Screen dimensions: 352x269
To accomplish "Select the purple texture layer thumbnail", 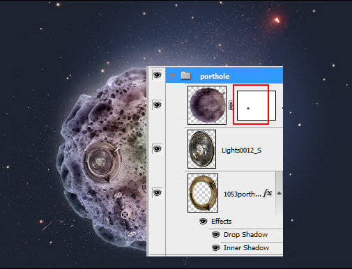I will pos(207,105).
